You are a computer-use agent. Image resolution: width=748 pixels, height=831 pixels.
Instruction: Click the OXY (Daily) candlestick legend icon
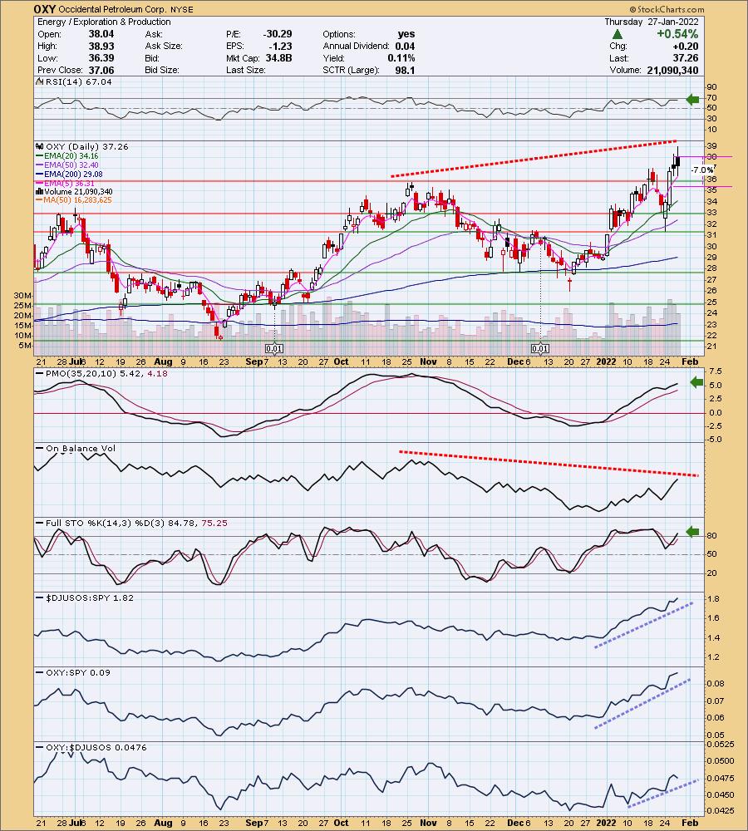(x=40, y=147)
